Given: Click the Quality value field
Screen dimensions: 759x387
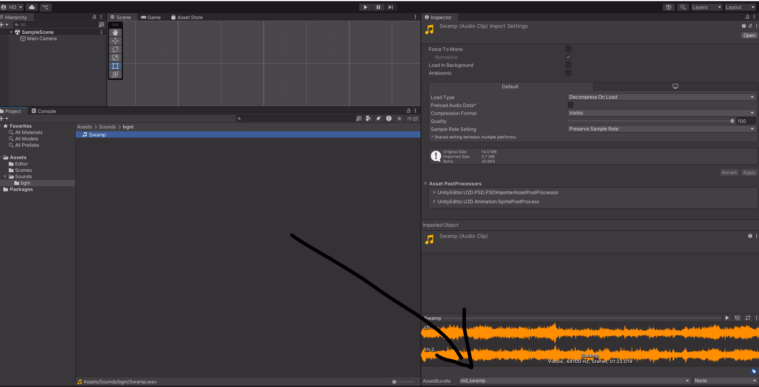Looking at the screenshot, I should (746, 121).
